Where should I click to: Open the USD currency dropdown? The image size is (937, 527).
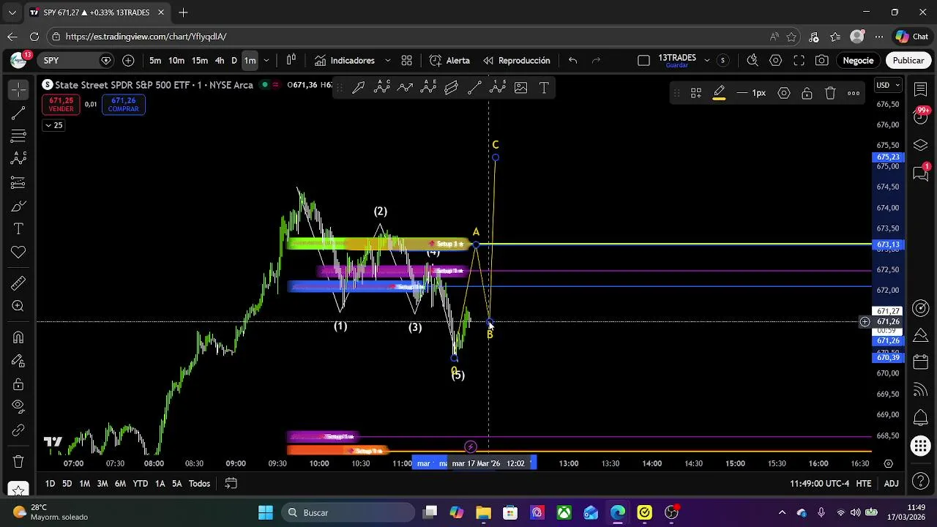[889, 86]
